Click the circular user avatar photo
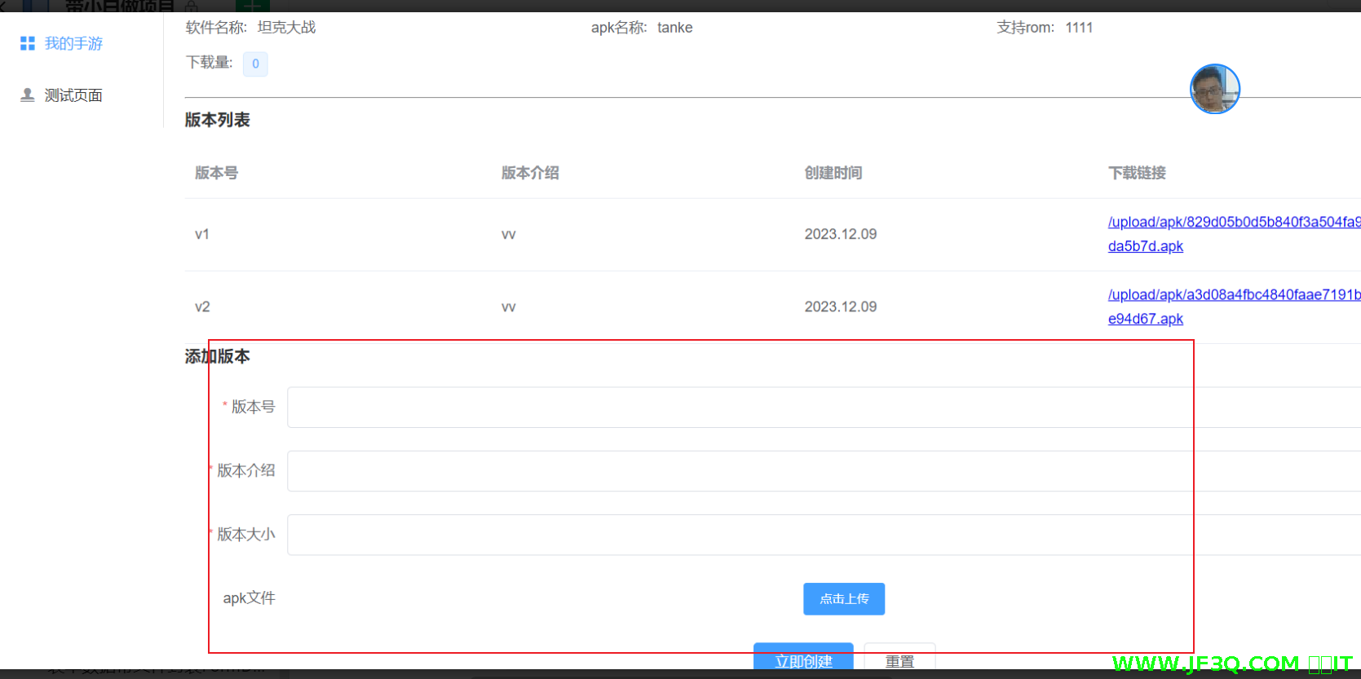1361x679 pixels. coord(1214,89)
